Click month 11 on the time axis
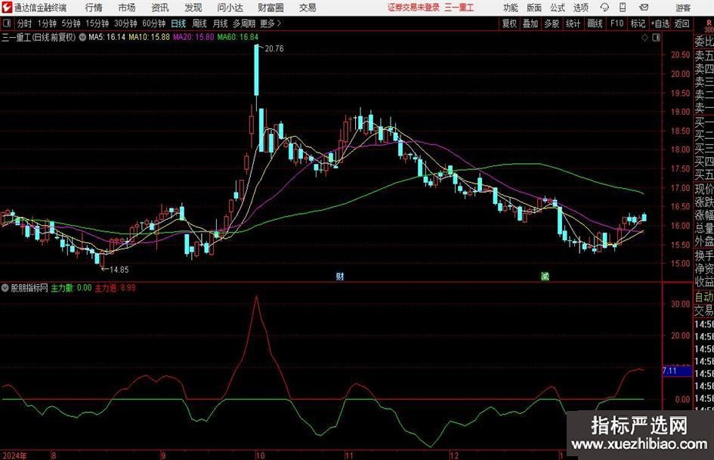 coord(349,455)
